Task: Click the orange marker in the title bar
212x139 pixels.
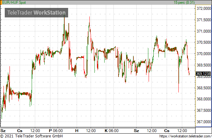Action: [x=1, y=3]
